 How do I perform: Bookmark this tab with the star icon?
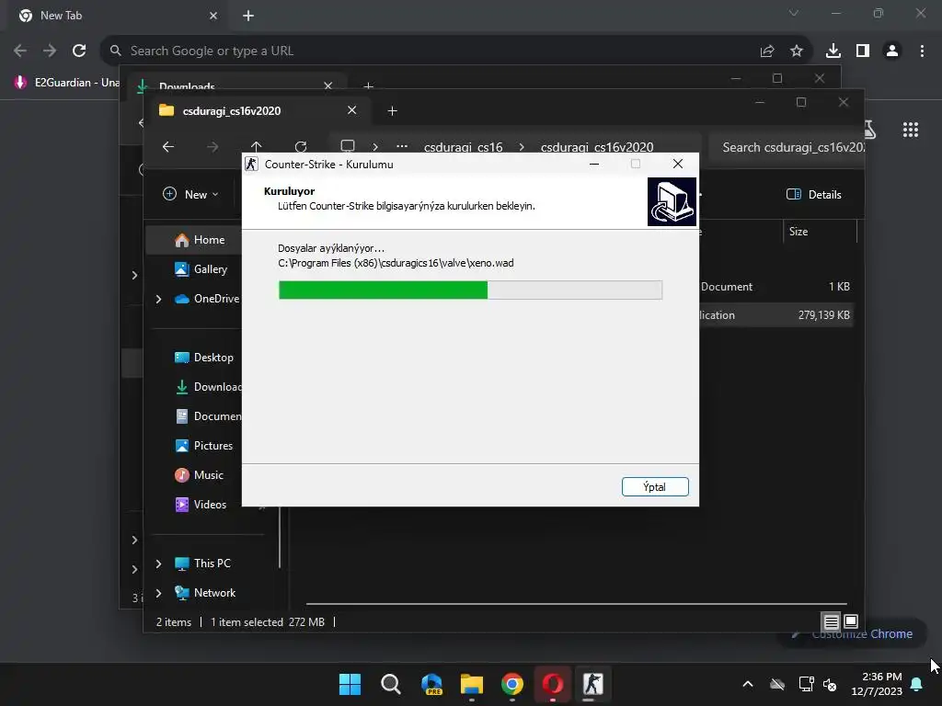tap(797, 51)
